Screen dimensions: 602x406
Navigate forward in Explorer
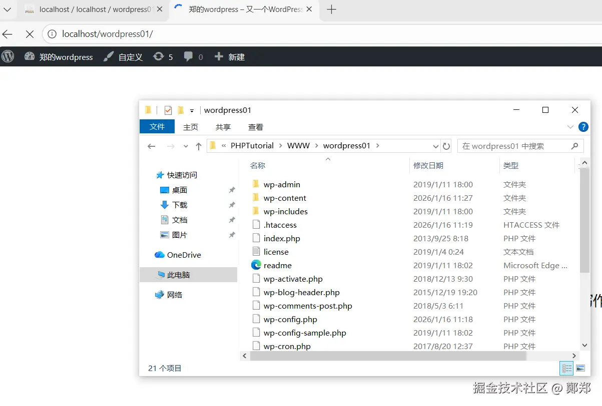click(171, 146)
